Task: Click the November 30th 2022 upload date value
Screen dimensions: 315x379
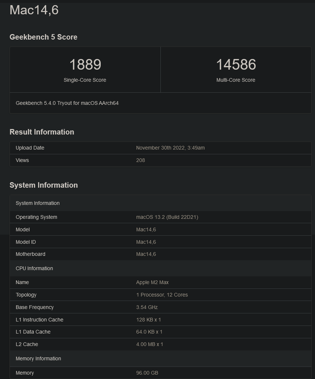Action: (170, 148)
